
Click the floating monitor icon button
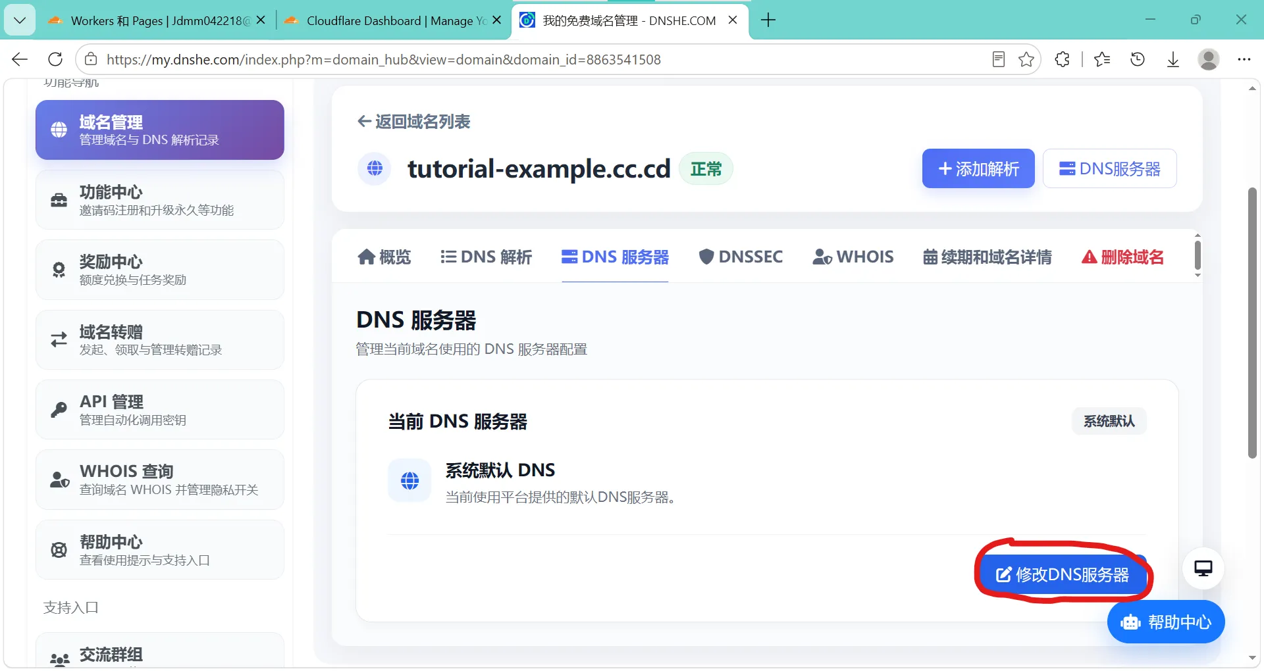[x=1203, y=568]
